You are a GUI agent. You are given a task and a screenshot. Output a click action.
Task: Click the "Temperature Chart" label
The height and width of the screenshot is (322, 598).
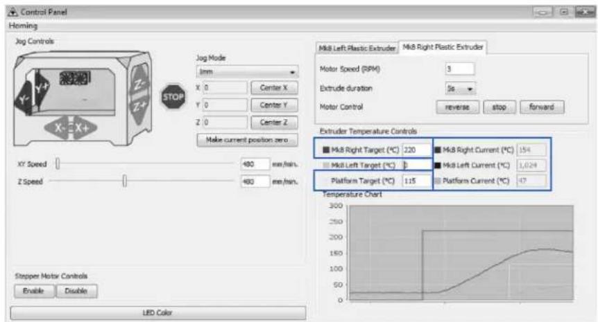[352, 195]
